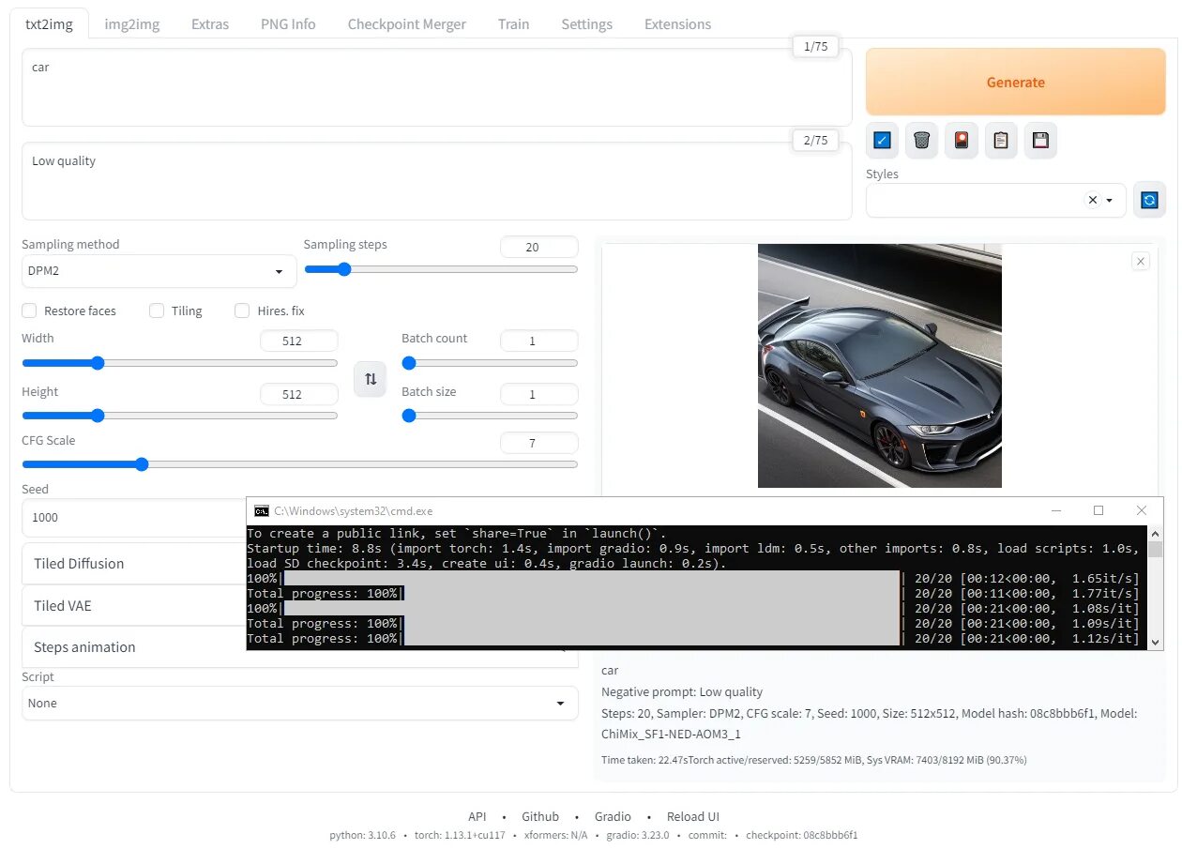Open the Checkpoint Merger tab
This screenshot has height=849, width=1182.
point(406,23)
